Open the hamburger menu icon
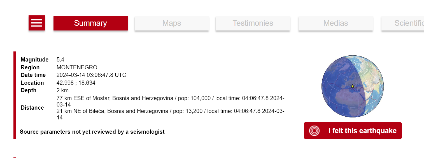Image resolution: width=424 pixels, height=158 pixels. click(x=37, y=23)
